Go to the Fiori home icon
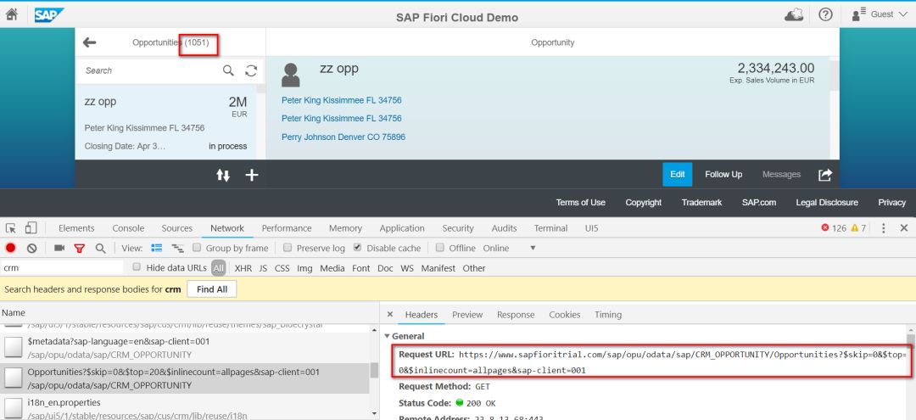This screenshot has height=420, width=916. [12, 14]
